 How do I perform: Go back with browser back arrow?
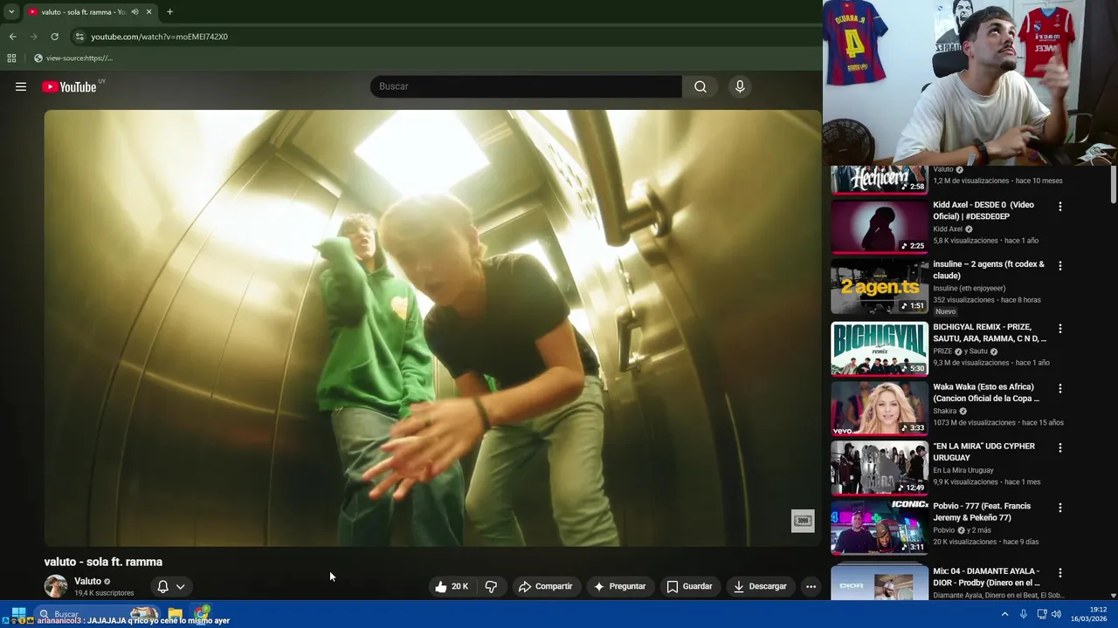click(x=12, y=37)
